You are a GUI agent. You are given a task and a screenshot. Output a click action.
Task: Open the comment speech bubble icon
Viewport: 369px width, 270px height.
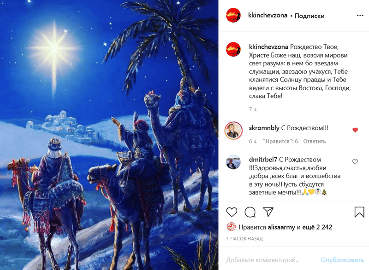point(250,212)
